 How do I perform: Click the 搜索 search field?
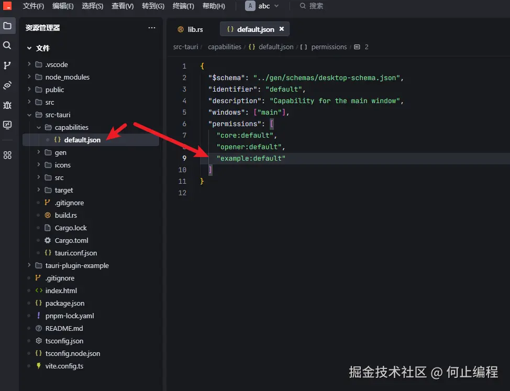[316, 6]
